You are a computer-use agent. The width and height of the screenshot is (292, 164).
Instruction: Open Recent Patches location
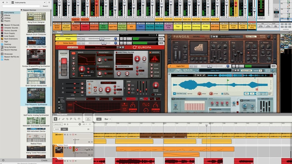pyautogui.click(x=10, y=50)
